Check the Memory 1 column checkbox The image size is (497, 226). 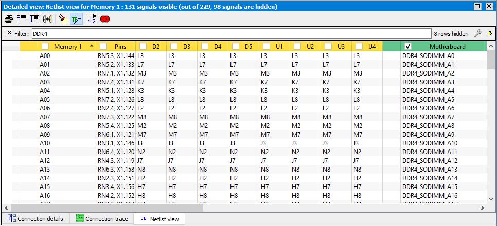(45, 47)
